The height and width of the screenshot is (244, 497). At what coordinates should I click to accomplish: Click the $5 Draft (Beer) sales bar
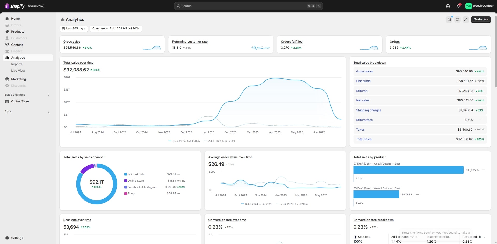376,194
